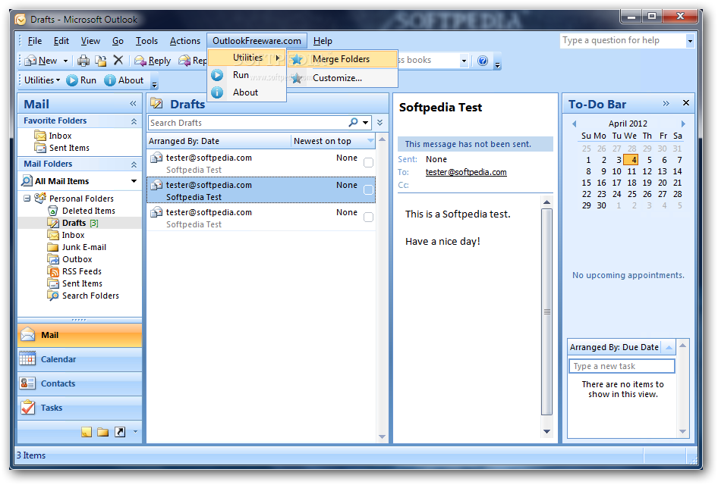
Task: Click scroll down arrow in reading pane
Action: coord(546,431)
